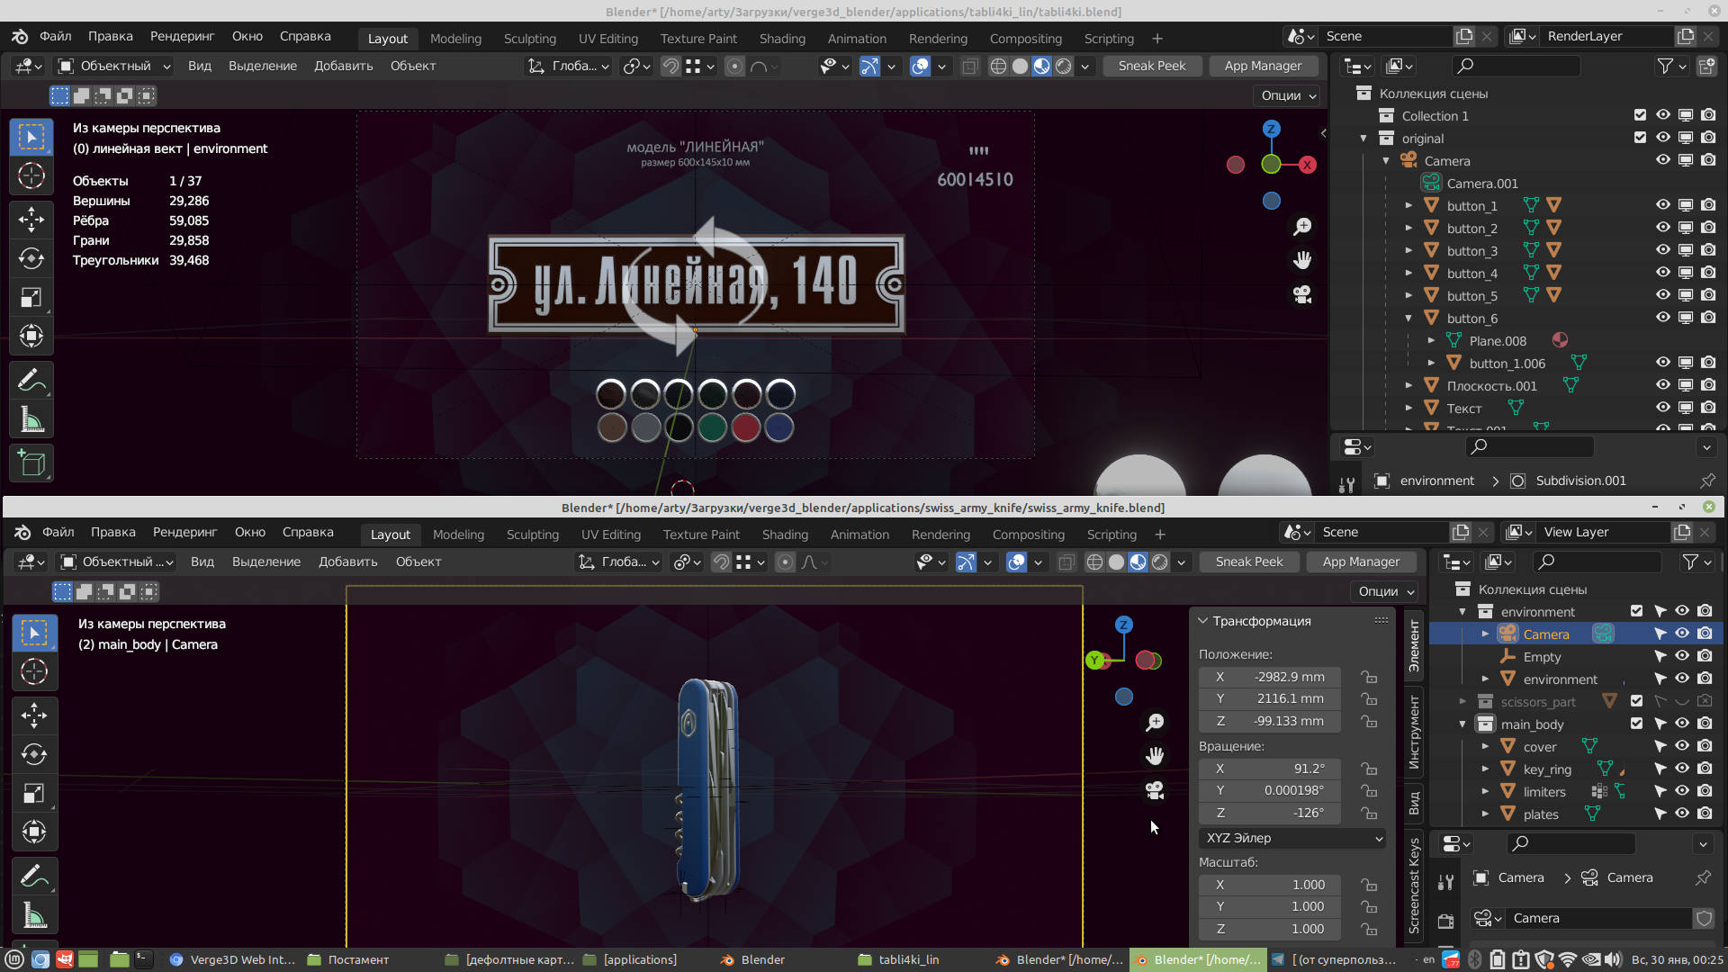Toggle original collection checkbox

point(1640,138)
